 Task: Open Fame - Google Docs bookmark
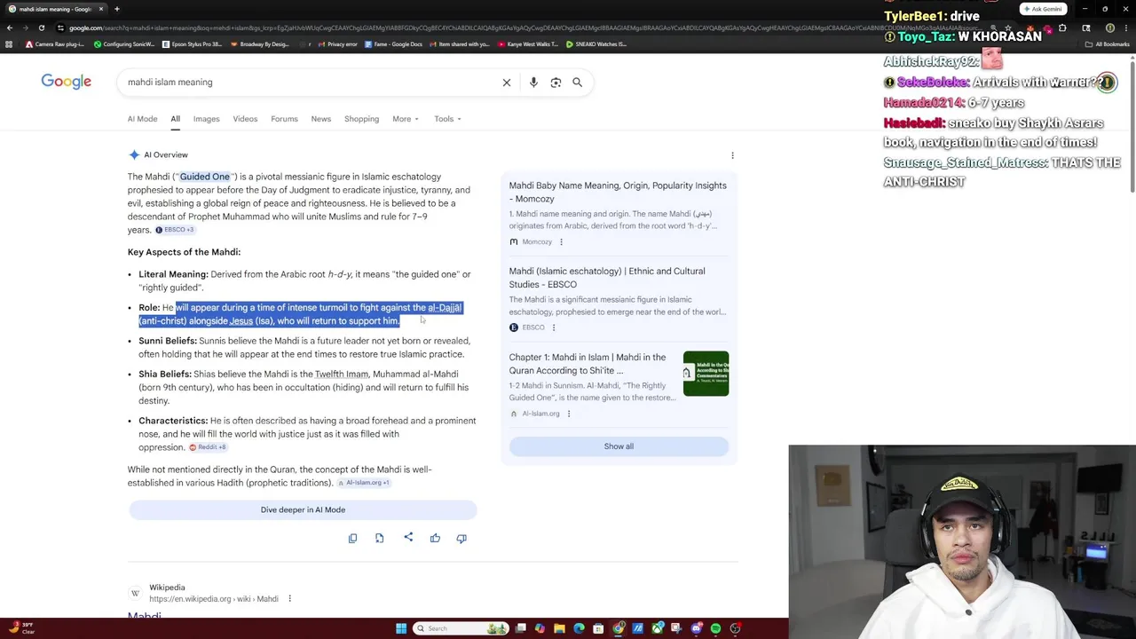[x=392, y=44]
